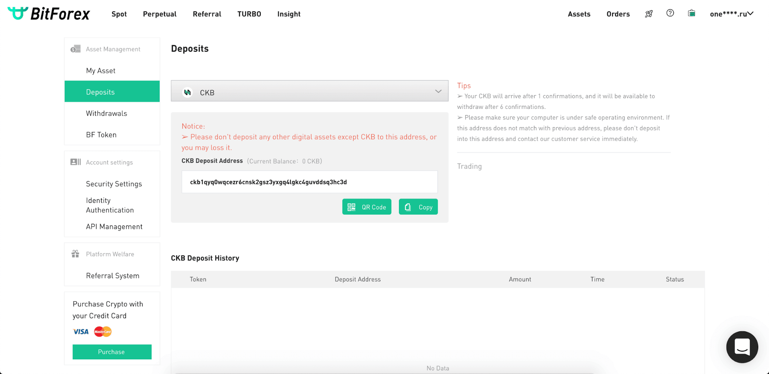
Task: Open Security Settings in sidebar
Action: coord(114,184)
